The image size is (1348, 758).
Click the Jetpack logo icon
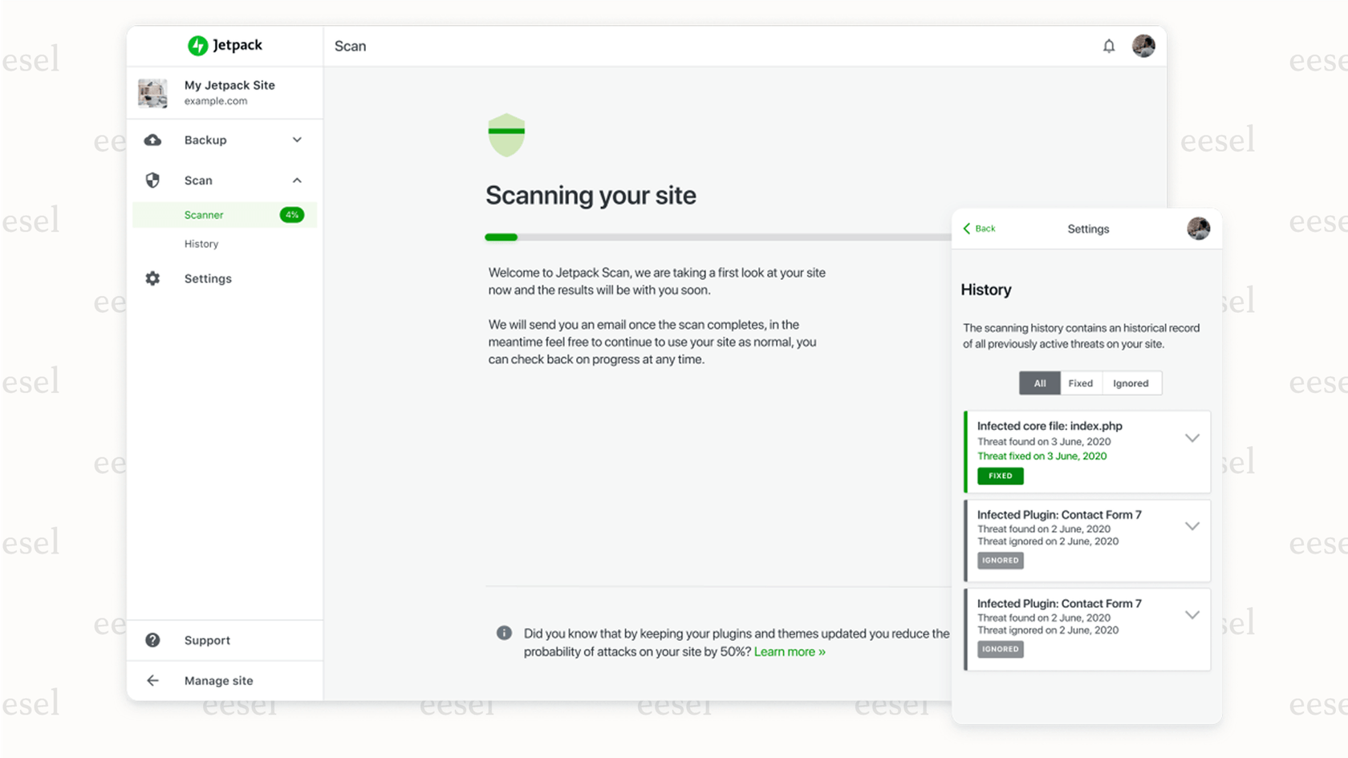[197, 45]
